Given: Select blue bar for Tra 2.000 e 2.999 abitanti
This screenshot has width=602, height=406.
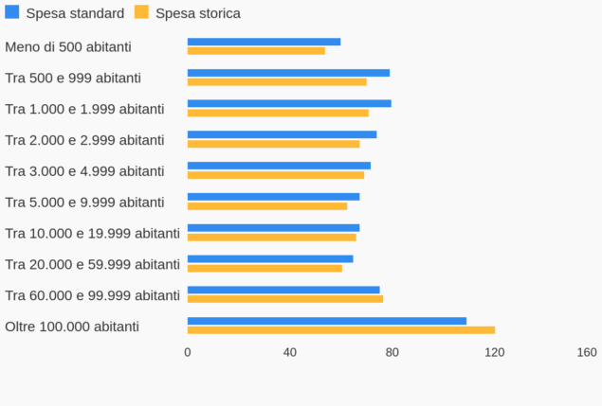Looking at the screenshot, I should click(282, 134).
